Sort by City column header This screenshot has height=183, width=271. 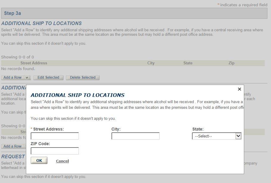pyautogui.click(x=151, y=63)
